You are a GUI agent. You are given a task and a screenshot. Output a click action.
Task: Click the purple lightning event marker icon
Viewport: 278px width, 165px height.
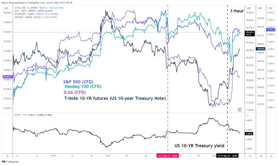point(239,109)
